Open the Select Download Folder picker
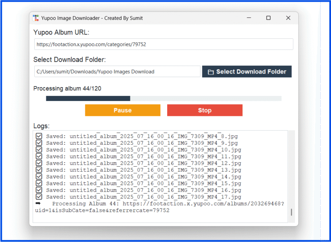331x242 pixels. pos(247,71)
